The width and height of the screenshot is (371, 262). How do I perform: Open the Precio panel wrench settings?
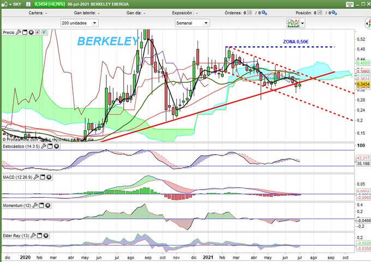(19, 32)
